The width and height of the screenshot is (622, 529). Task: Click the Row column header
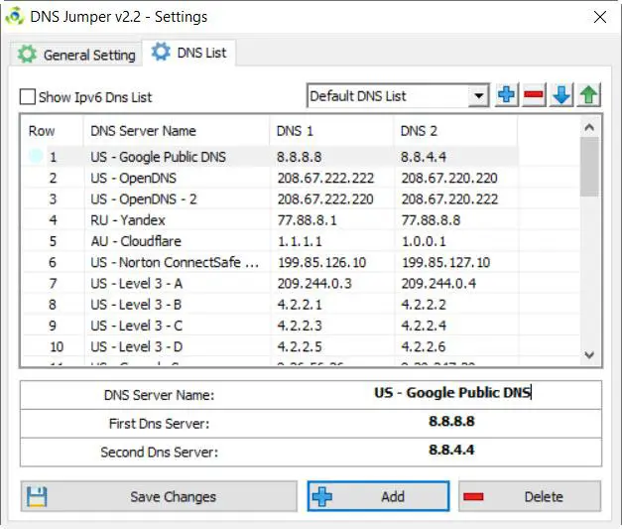tap(53, 131)
